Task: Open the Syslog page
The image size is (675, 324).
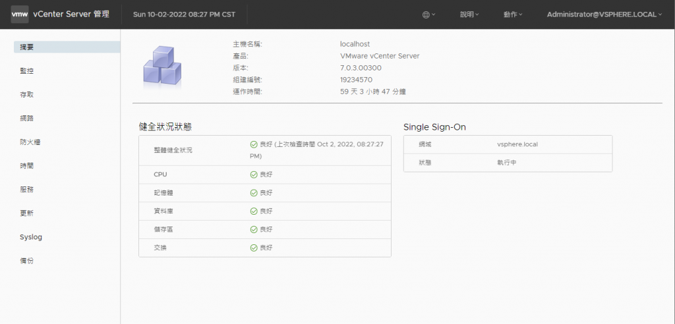Action: click(31, 237)
